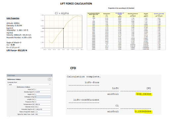Collapse the Task Page panel arrow
Viewport: 171px width, 120px height.
[52, 75]
